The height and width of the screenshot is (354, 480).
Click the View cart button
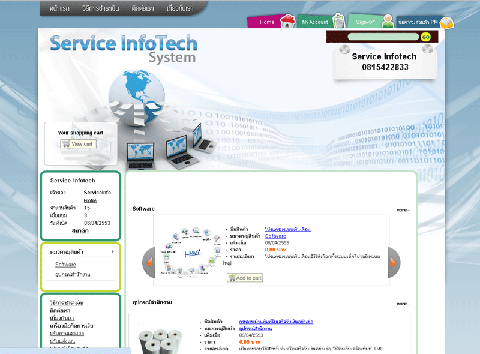point(79,144)
